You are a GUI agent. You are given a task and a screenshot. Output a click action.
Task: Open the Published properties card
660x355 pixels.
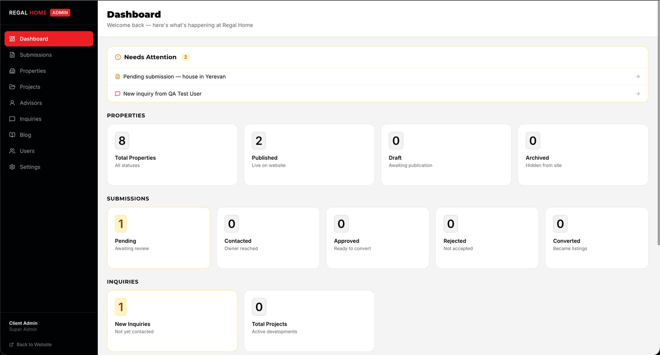[x=309, y=155]
